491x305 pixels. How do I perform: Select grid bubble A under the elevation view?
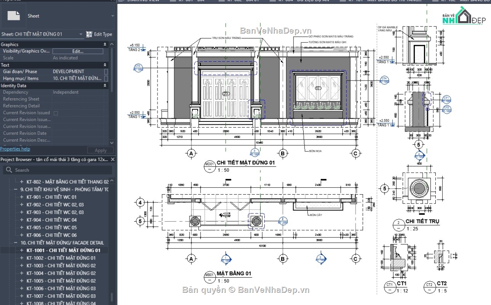tap(191, 154)
